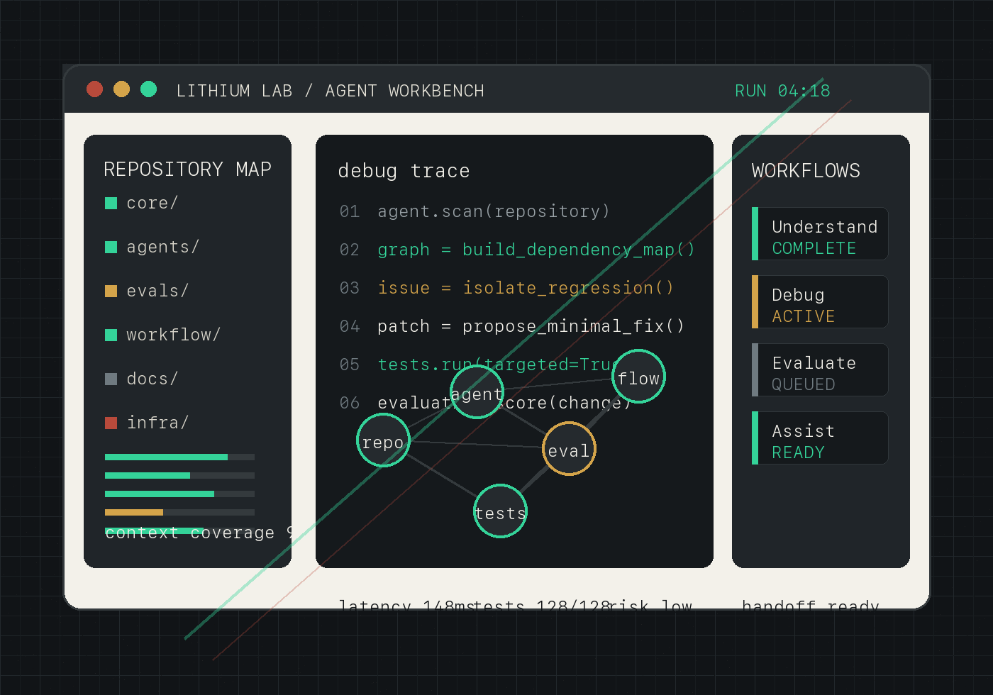
Task: Click the debug trace heading
Action: click(x=404, y=171)
